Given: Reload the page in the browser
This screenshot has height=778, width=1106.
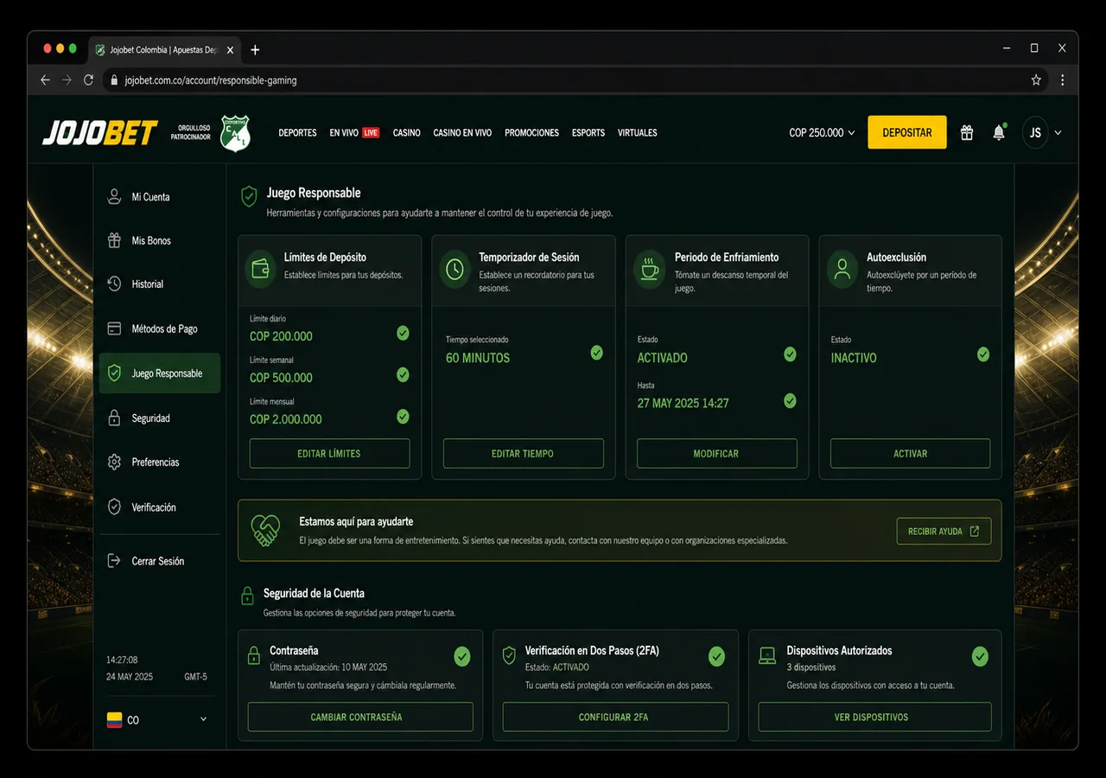Looking at the screenshot, I should pyautogui.click(x=88, y=80).
